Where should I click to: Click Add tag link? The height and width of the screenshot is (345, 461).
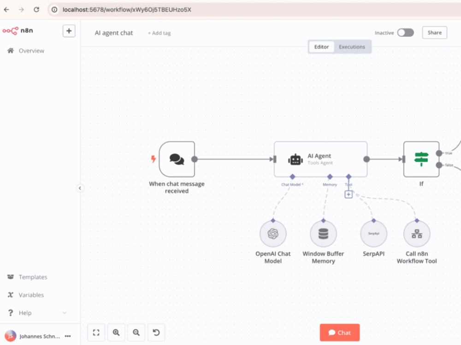pyautogui.click(x=159, y=33)
